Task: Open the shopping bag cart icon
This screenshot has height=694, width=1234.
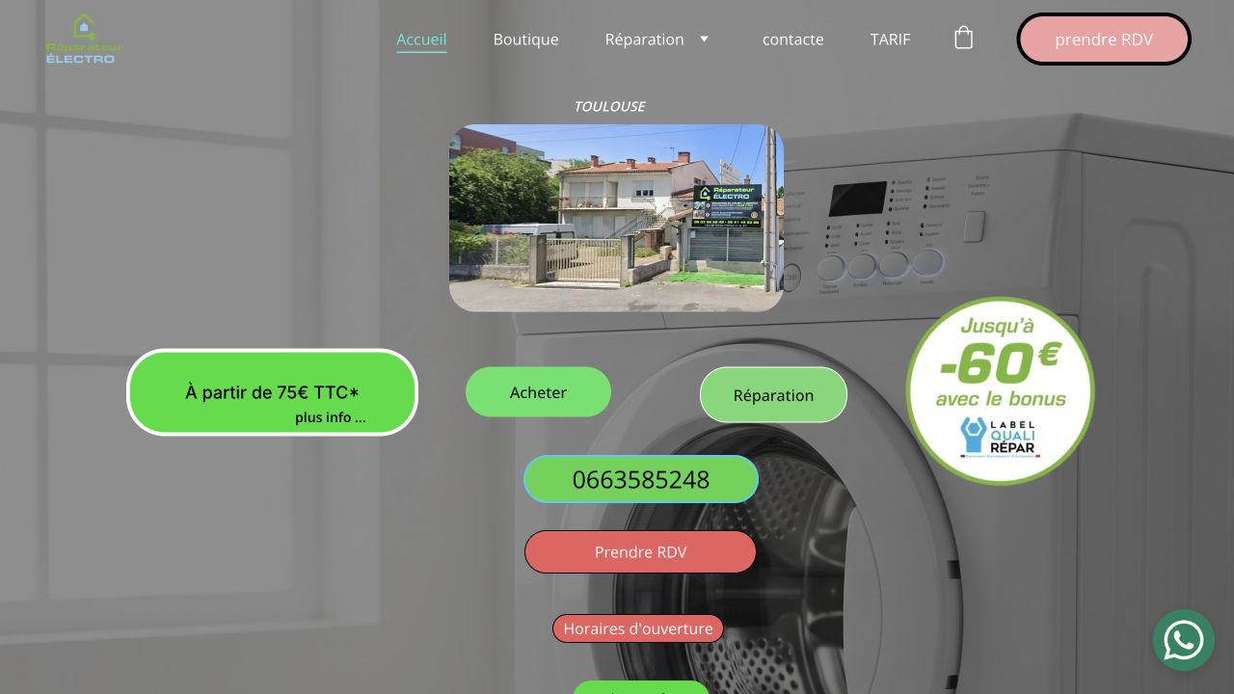Action: [x=963, y=39]
